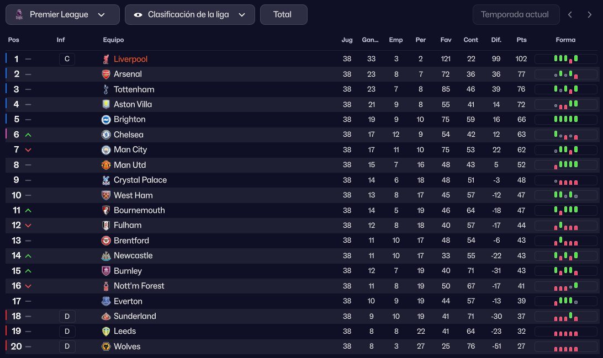Open the Tottenham team name link
The width and height of the screenshot is (603, 358).
click(134, 89)
